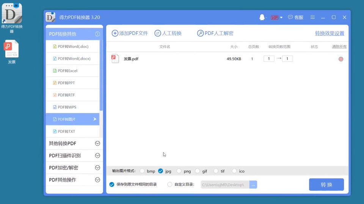364x204 pixels.
Task: Open the hamburger main menu
Action: point(312,17)
